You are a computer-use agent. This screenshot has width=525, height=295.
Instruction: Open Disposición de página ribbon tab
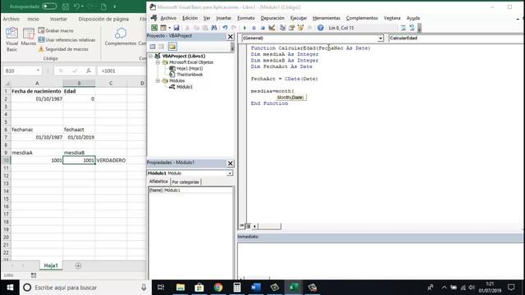point(103,19)
